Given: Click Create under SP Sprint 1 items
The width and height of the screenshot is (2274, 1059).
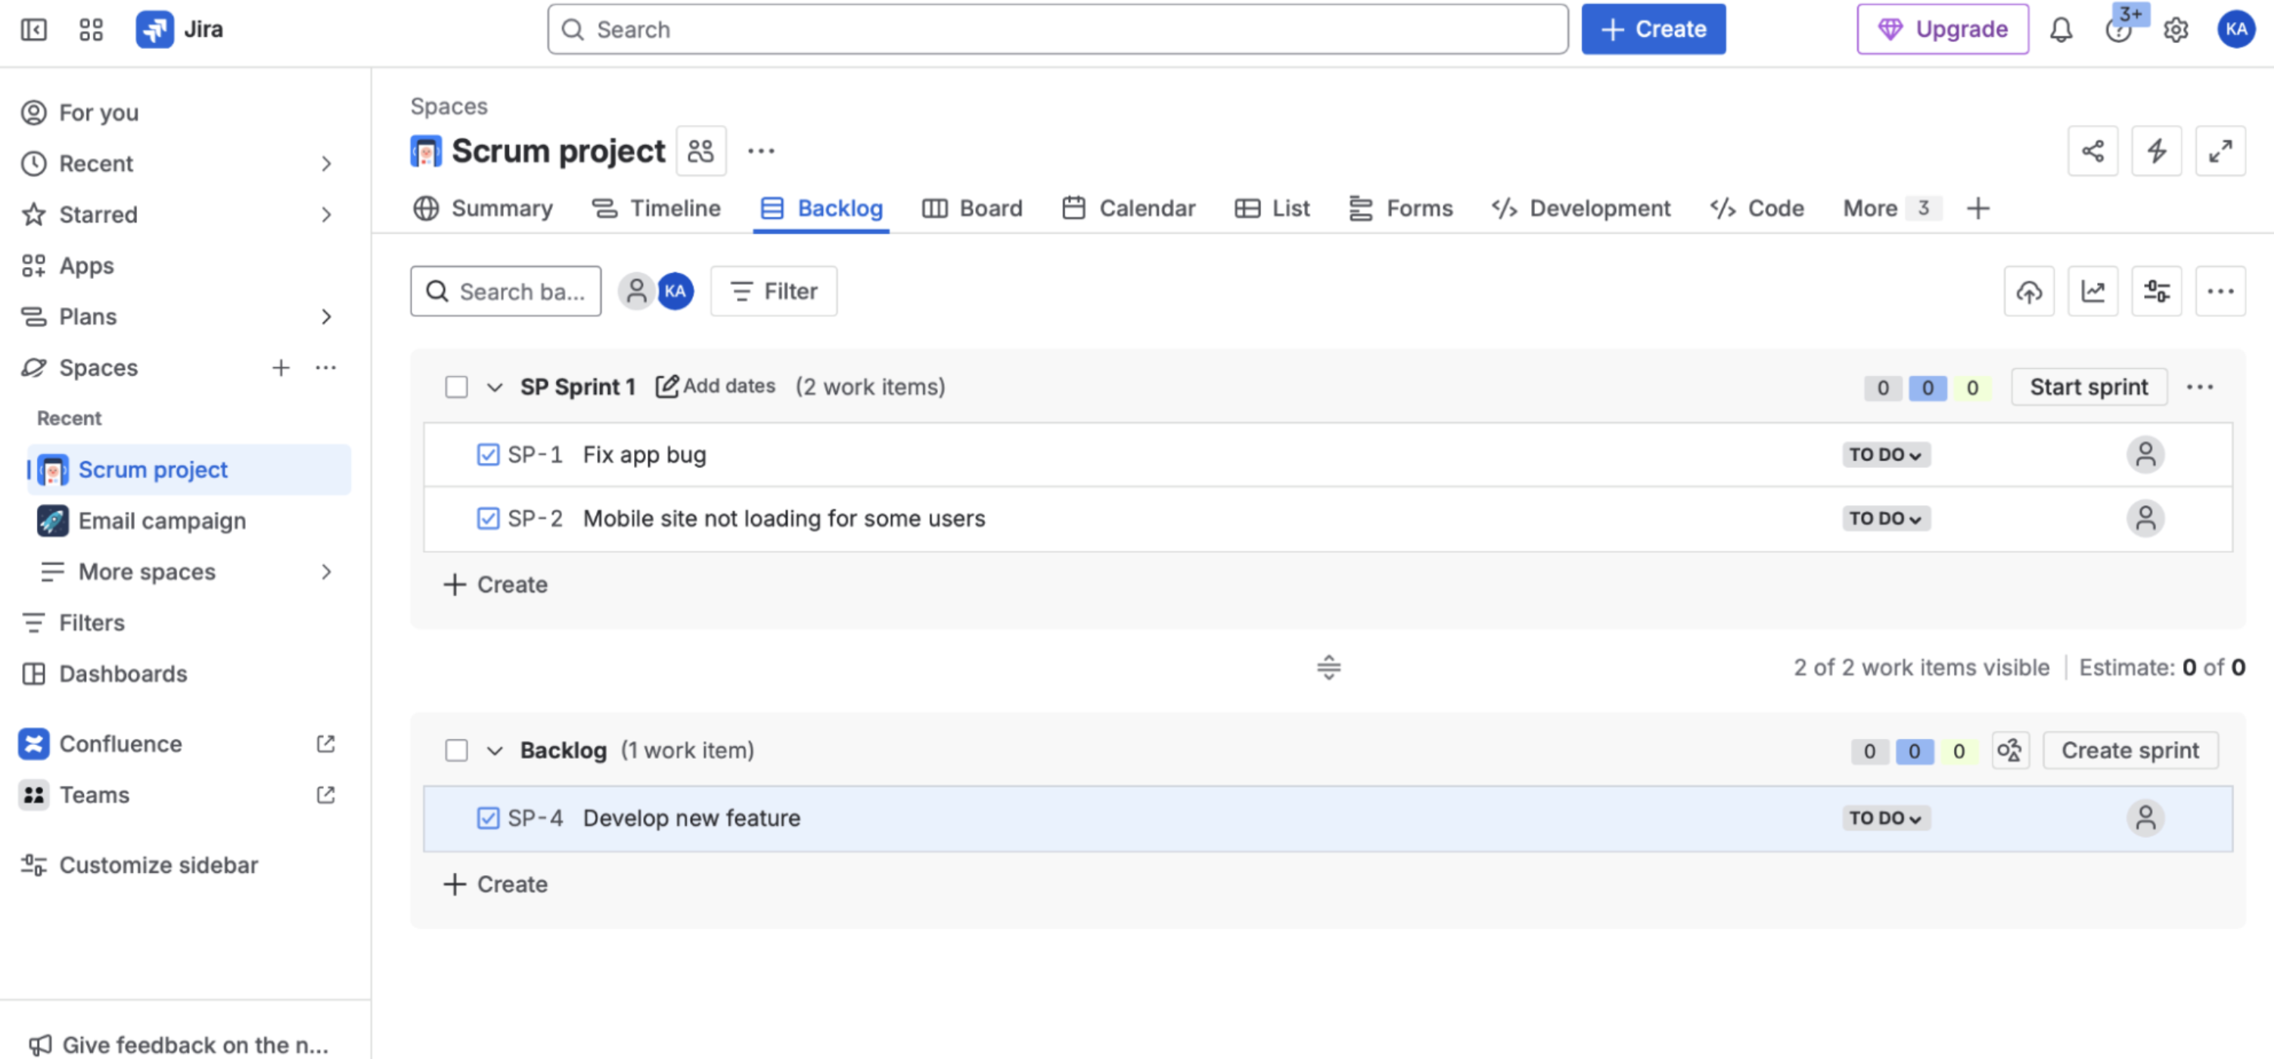Looking at the screenshot, I should click(495, 585).
